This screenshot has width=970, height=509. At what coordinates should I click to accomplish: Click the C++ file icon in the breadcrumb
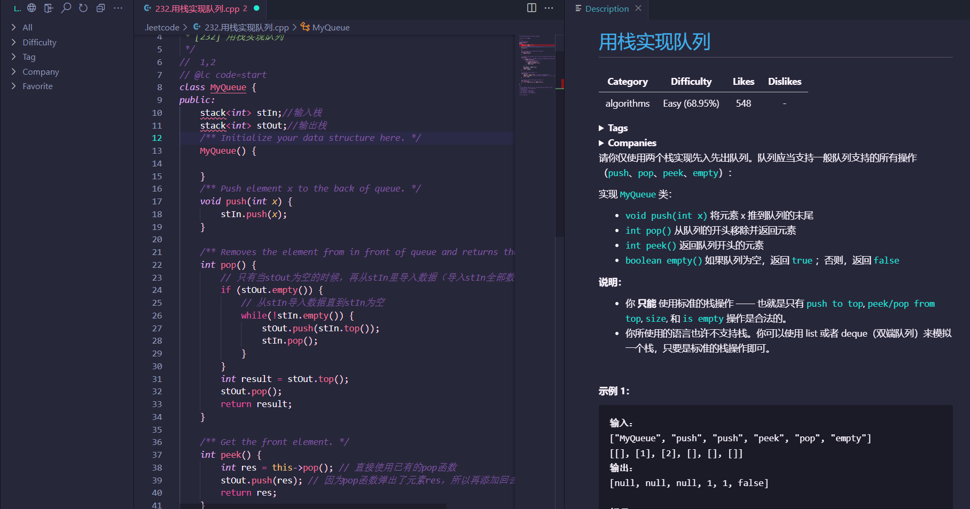click(197, 27)
